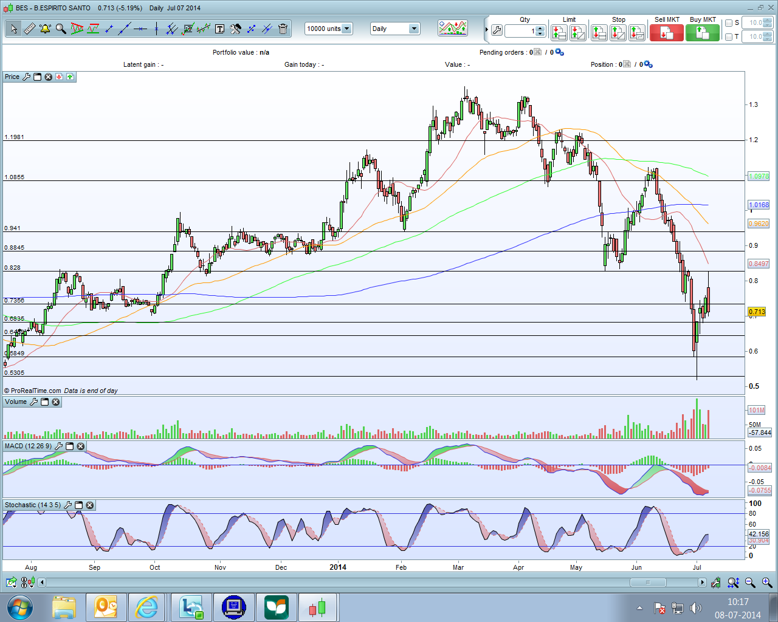Open Internet Explorer from the taskbar
Image resolution: width=778 pixels, height=622 pixels.
146,607
